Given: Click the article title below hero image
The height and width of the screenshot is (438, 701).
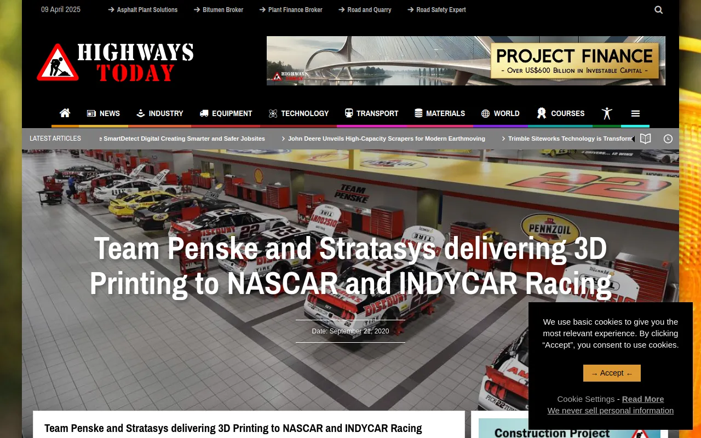Looking at the screenshot, I should [233, 428].
